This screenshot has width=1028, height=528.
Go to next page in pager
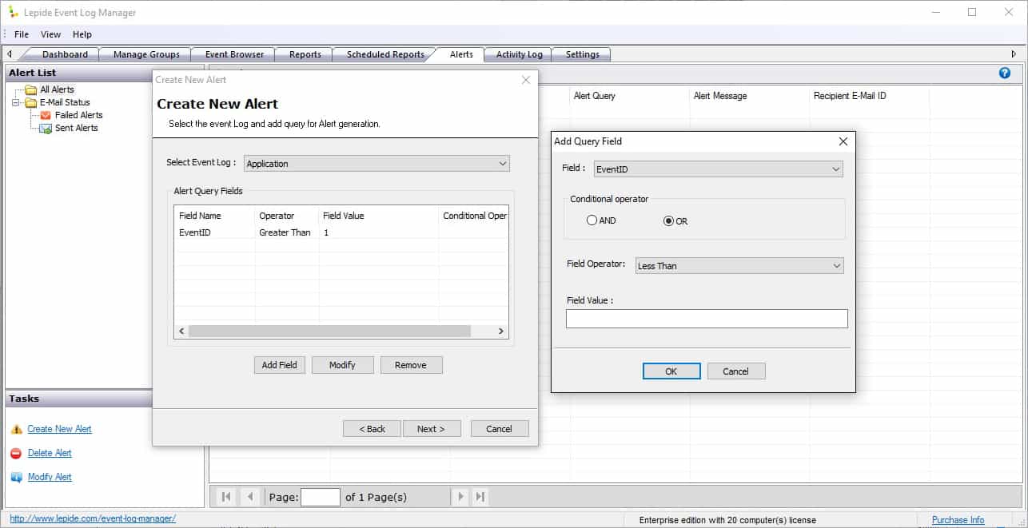[x=460, y=497]
